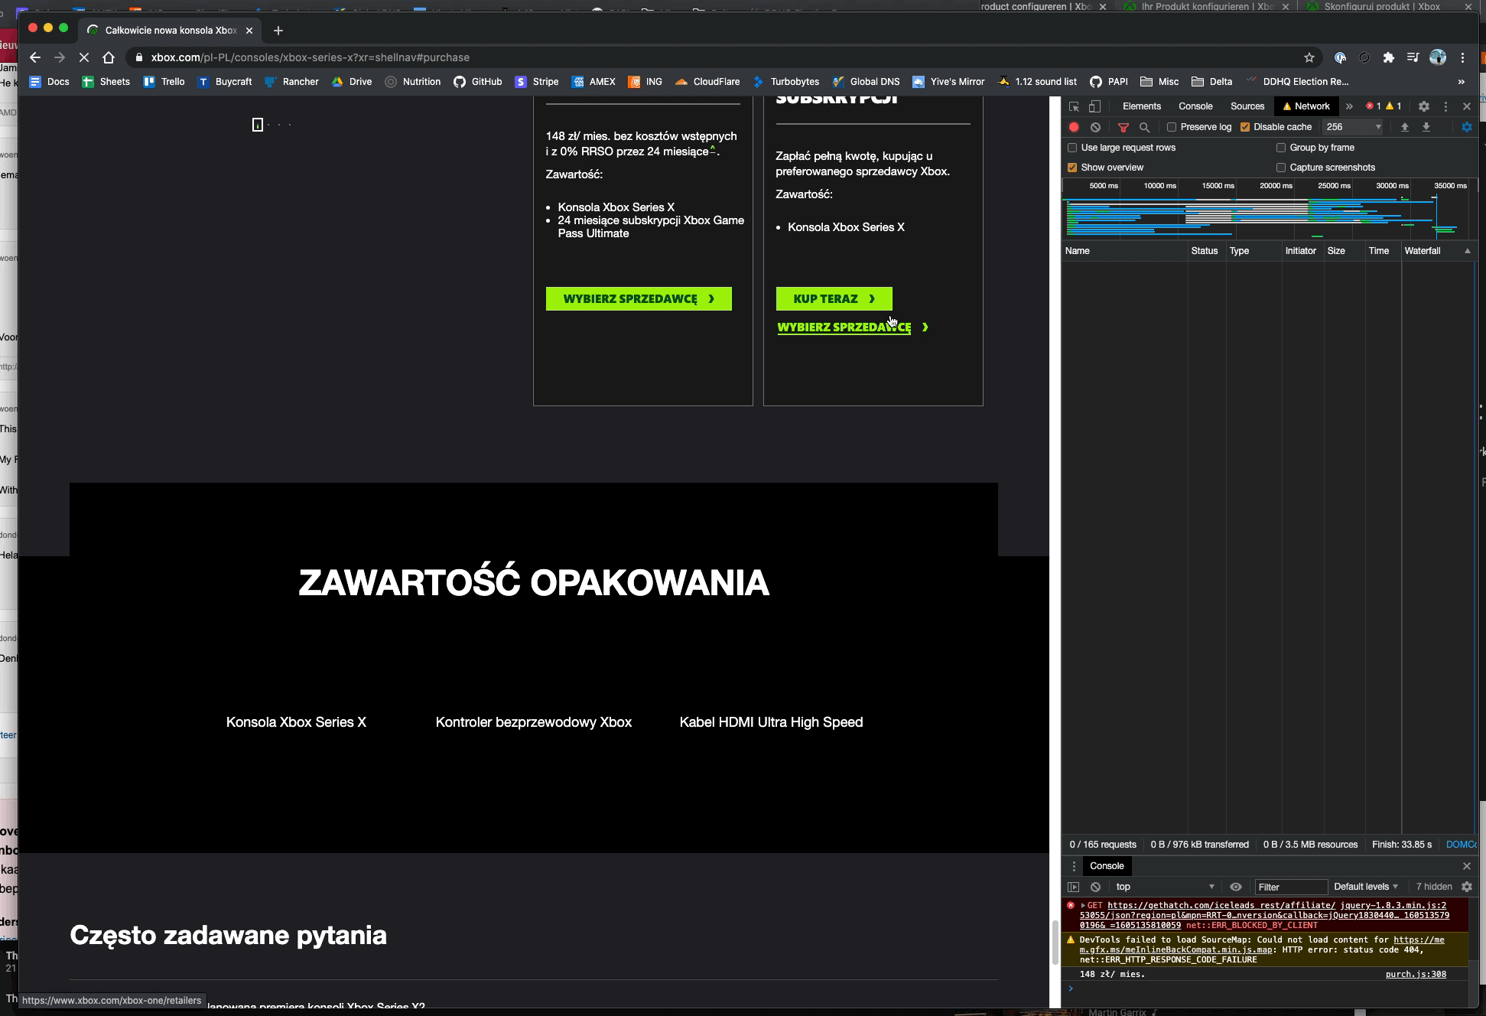Bookmark this page with the star icon
Image resolution: width=1486 pixels, height=1016 pixels.
click(x=1309, y=57)
